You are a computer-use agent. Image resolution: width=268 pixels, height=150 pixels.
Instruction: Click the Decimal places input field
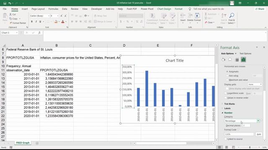pos(246,125)
